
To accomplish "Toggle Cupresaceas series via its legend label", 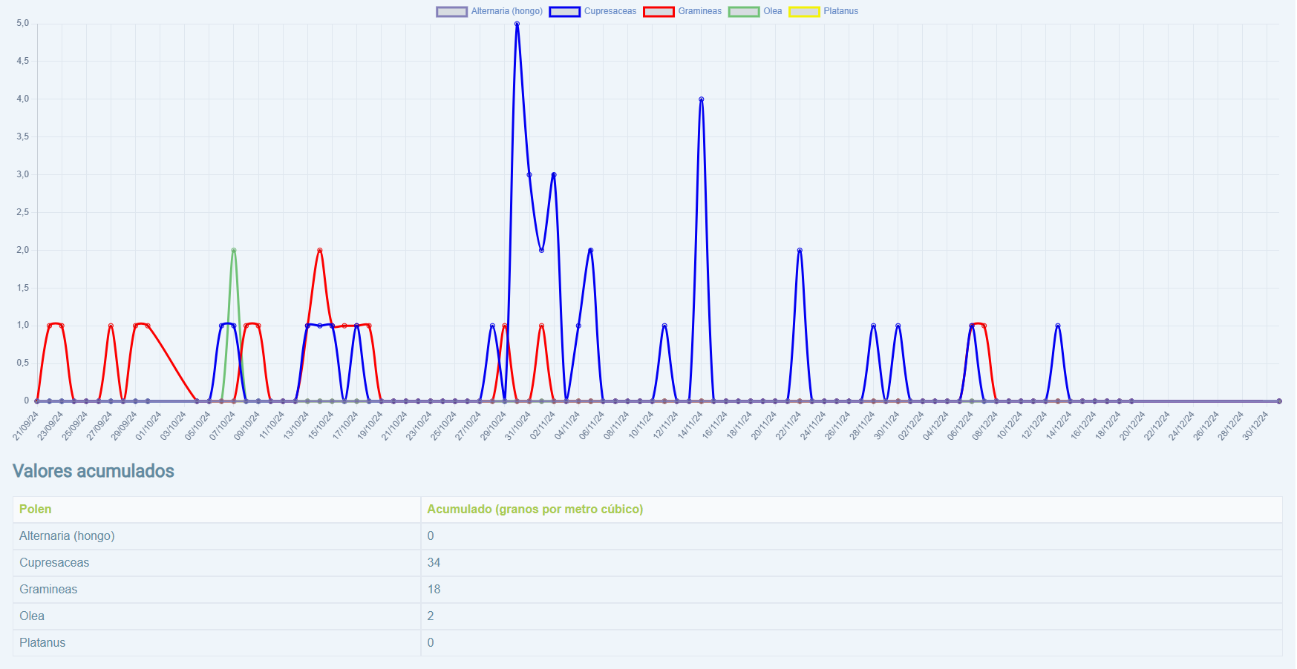I will (610, 11).
